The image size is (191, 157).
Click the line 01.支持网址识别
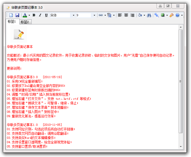(41, 129)
